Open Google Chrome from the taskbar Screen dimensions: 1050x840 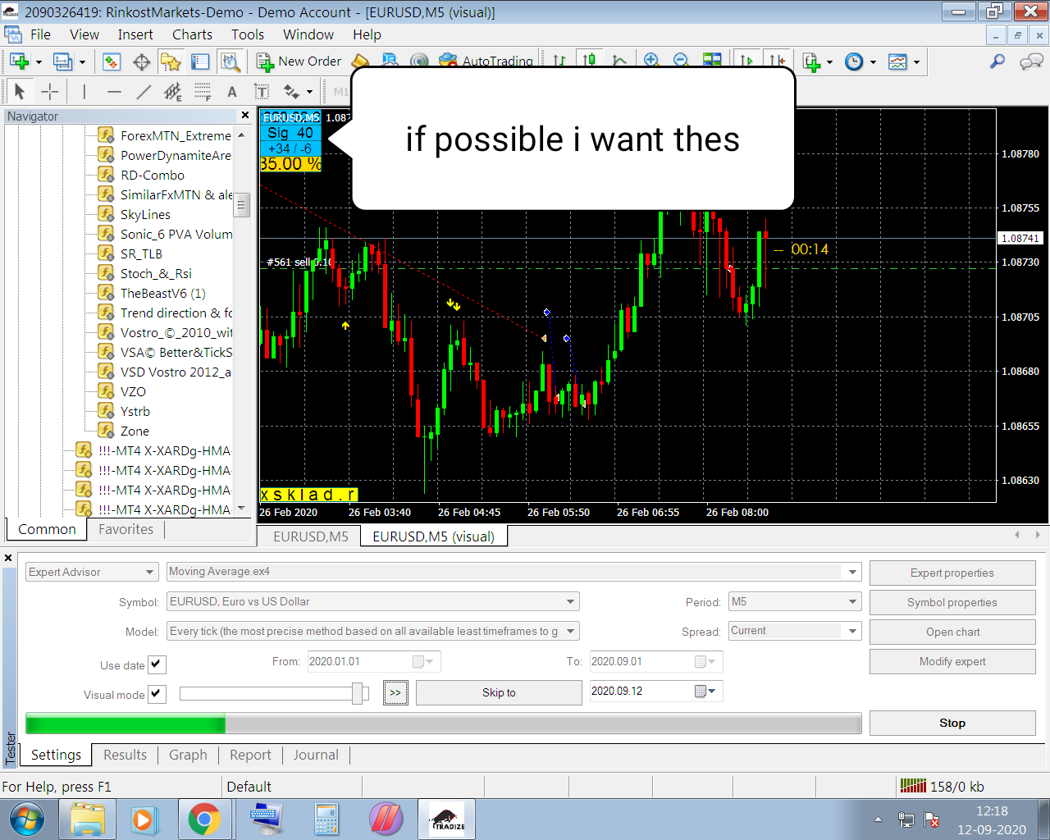click(x=203, y=819)
